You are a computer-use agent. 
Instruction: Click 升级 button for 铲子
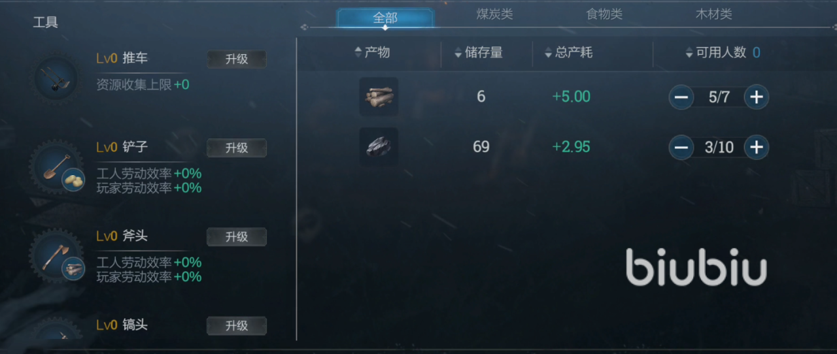click(237, 148)
